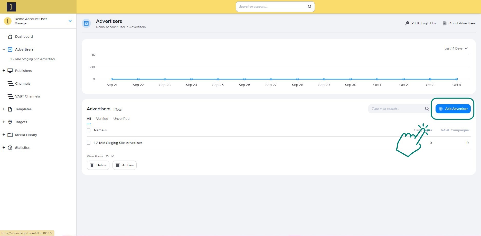Switch to the Verified tab
This screenshot has width=481, height=236.
tap(102, 119)
